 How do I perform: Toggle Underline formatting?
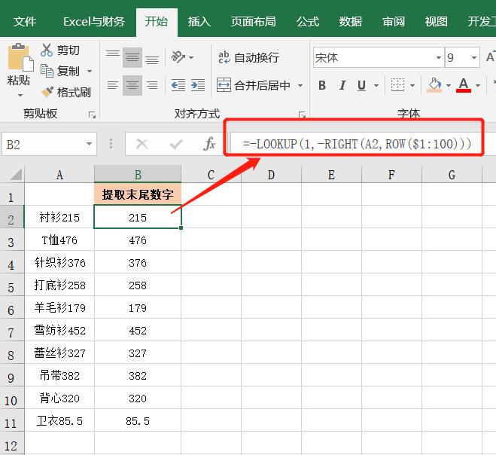(x=361, y=85)
